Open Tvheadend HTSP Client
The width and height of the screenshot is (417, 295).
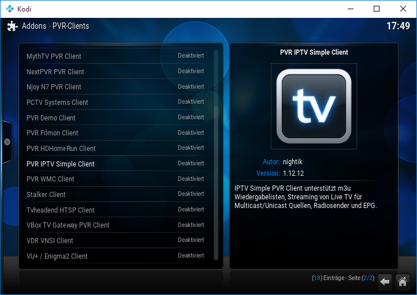(x=116, y=210)
